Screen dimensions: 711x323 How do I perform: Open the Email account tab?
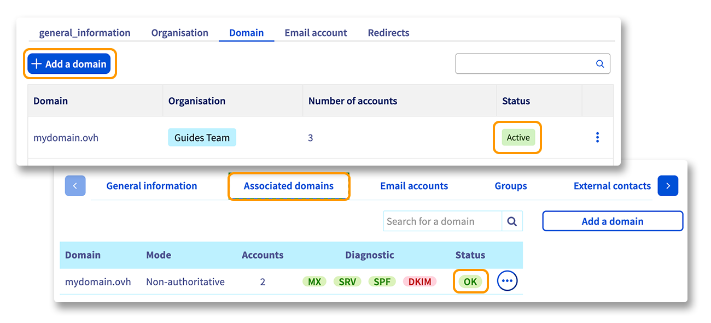[316, 33]
